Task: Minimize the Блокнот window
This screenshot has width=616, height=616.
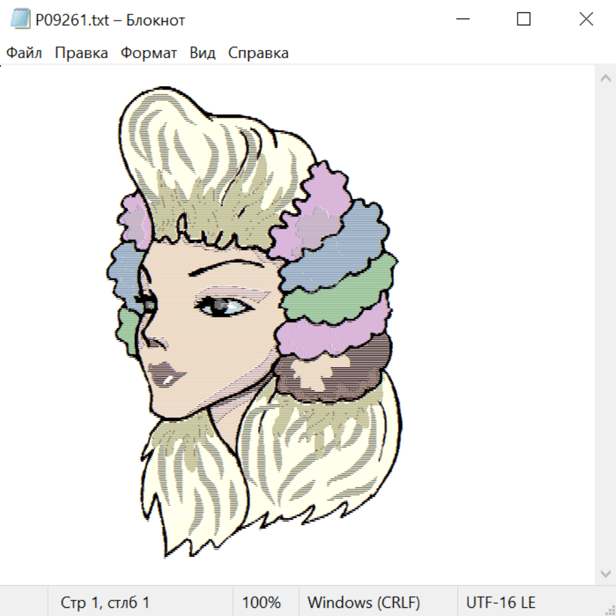Action: tap(461, 20)
